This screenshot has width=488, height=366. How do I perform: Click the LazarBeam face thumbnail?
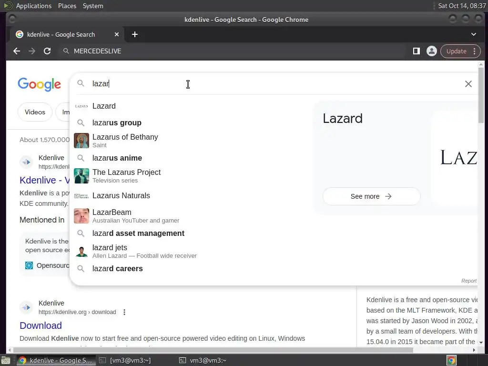81,216
